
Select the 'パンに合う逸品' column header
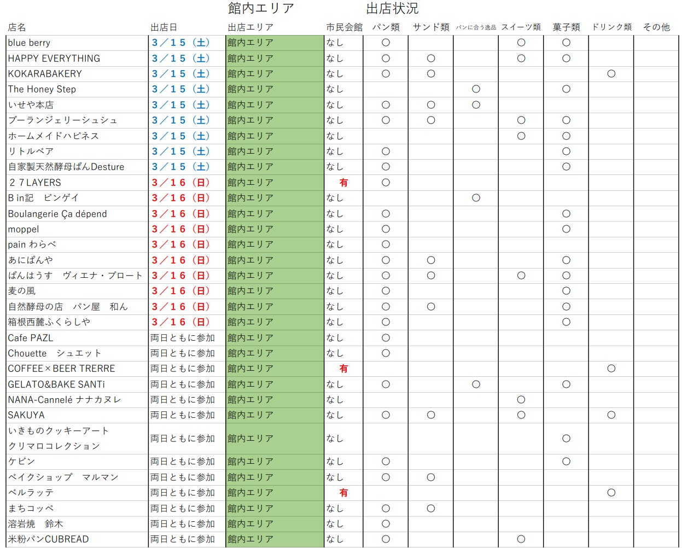[476, 27]
